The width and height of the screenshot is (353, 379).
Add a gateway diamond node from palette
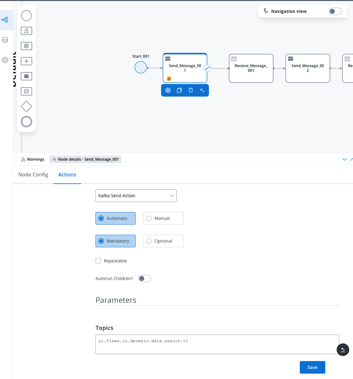[26, 106]
